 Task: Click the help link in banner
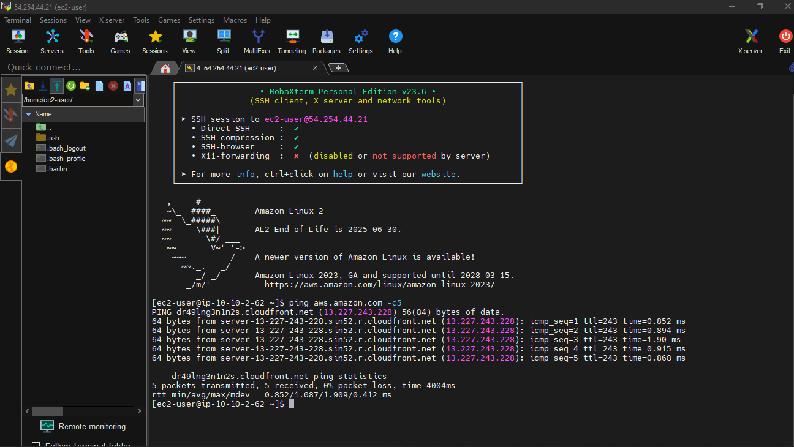click(342, 174)
